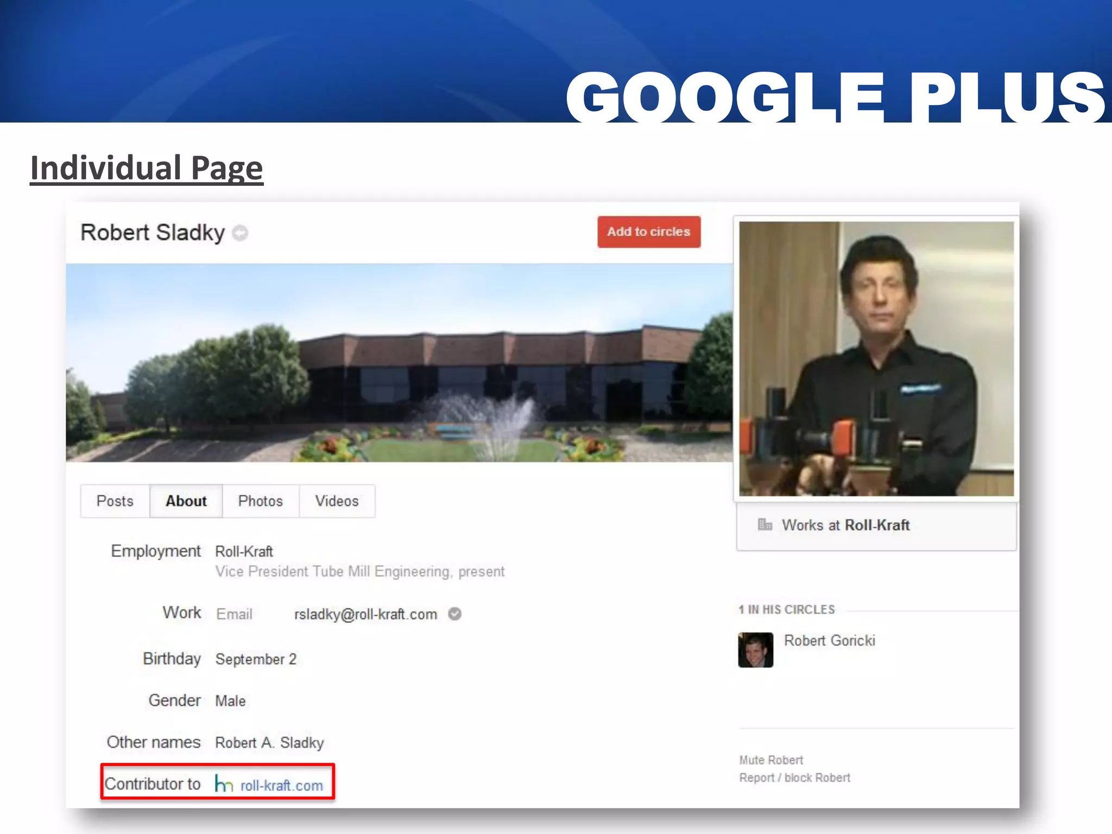Click the Robert Sladky profile name heading
1112x834 pixels.
click(x=153, y=232)
